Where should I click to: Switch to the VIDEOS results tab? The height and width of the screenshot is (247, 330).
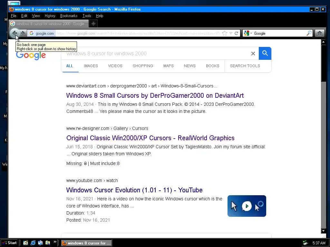(115, 66)
